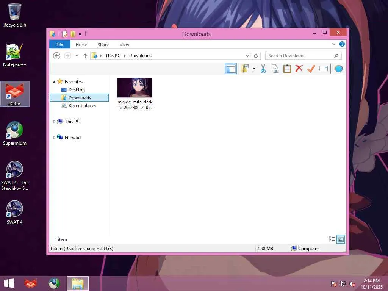Click the folder options toolbar icon
The height and width of the screenshot is (291, 388).
click(x=245, y=69)
